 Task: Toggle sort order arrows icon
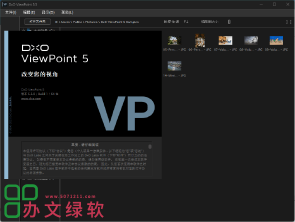(x=186, y=22)
